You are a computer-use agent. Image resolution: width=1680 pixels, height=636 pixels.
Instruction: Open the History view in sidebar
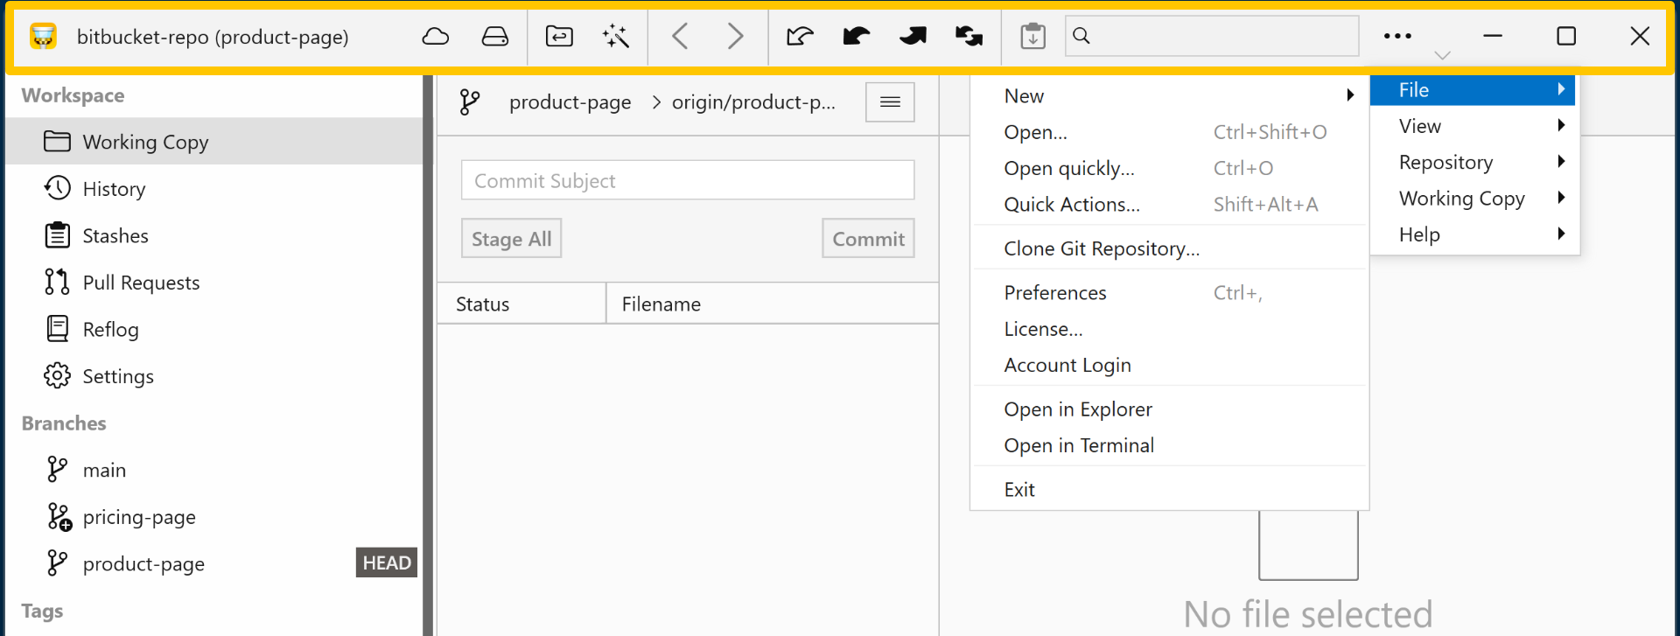click(x=114, y=189)
